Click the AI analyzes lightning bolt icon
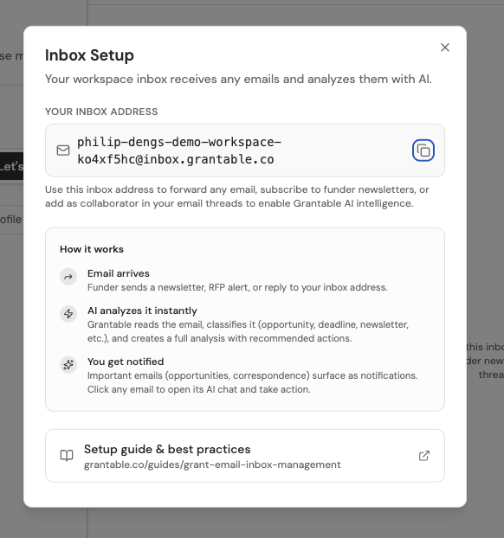 coord(68,314)
